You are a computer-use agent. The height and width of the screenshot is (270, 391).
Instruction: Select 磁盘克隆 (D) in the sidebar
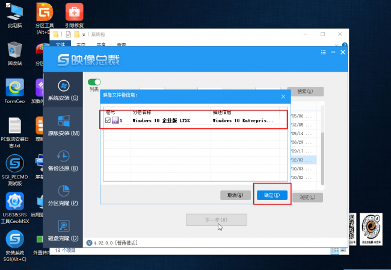point(63,230)
